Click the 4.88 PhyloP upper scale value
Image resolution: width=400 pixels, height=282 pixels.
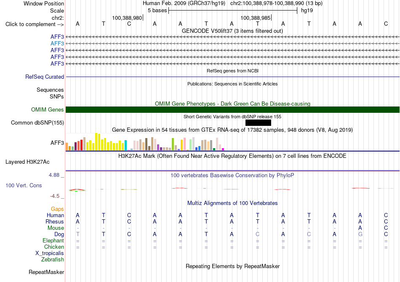[x=54, y=175]
